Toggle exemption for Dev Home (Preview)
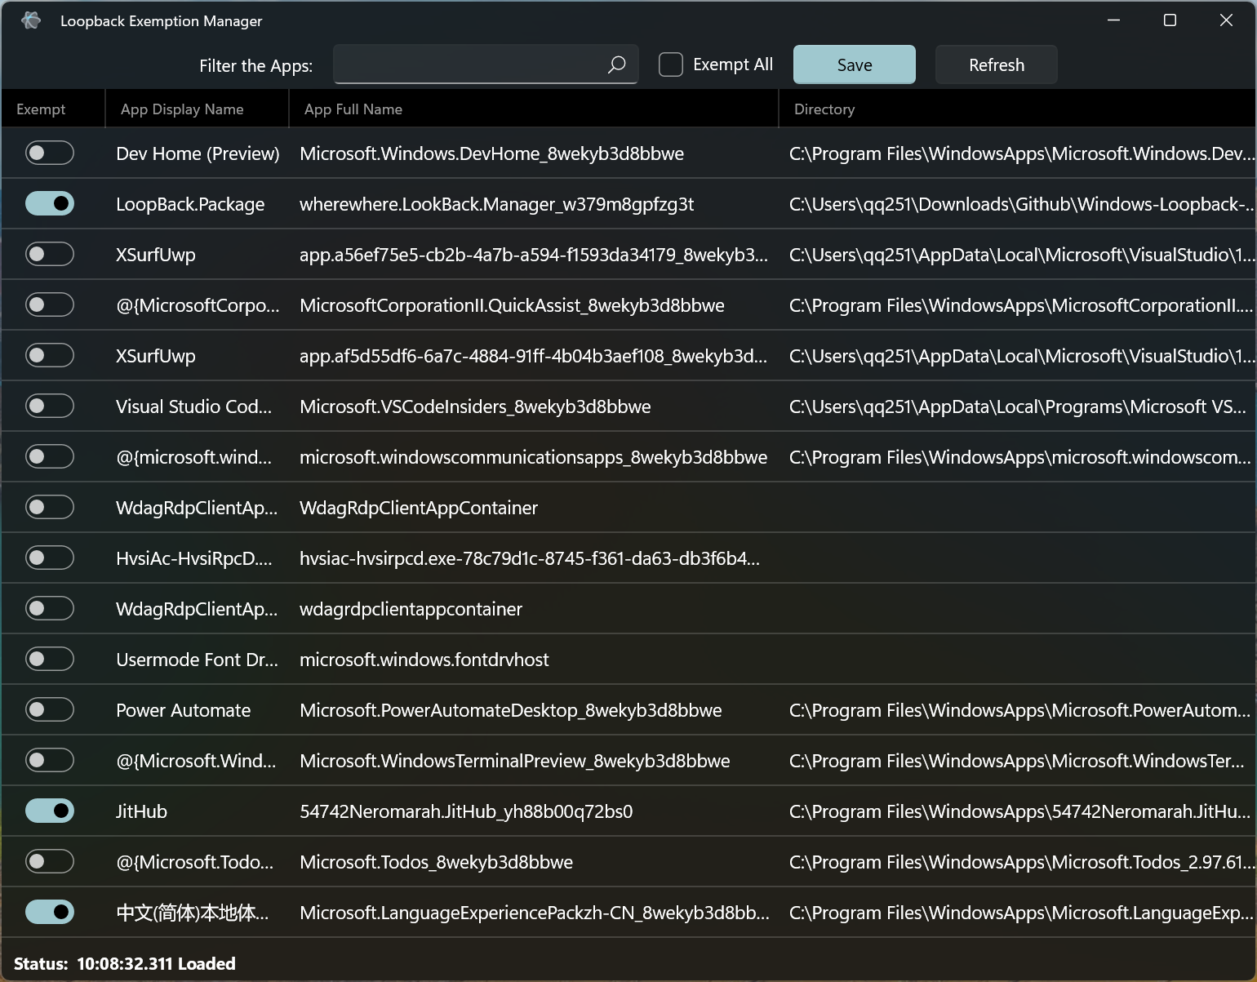1257x982 pixels. tap(50, 153)
